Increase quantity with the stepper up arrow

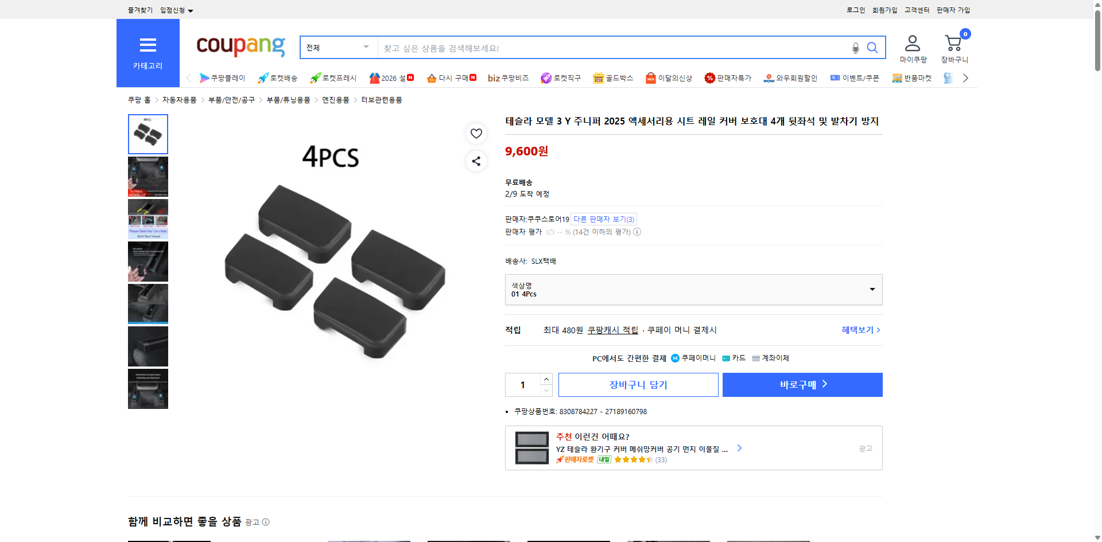[546, 379]
